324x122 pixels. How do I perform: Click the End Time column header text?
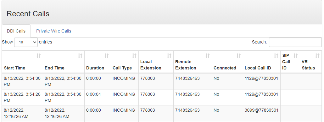tap(54, 68)
